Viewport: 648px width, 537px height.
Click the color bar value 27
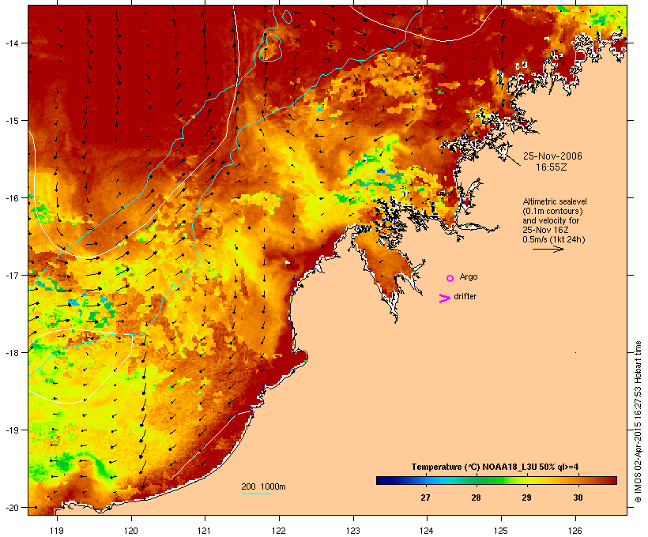click(x=425, y=498)
